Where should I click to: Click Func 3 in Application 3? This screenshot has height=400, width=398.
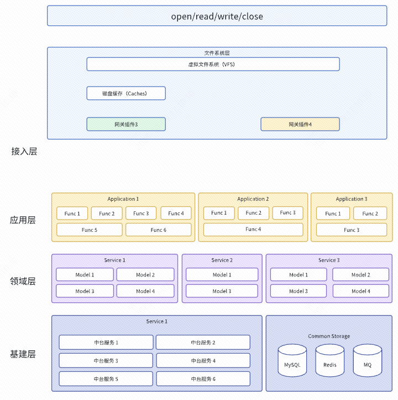coord(351,230)
